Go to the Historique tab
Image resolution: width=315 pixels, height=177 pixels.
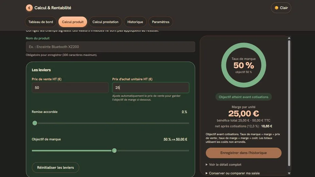coord(135,22)
